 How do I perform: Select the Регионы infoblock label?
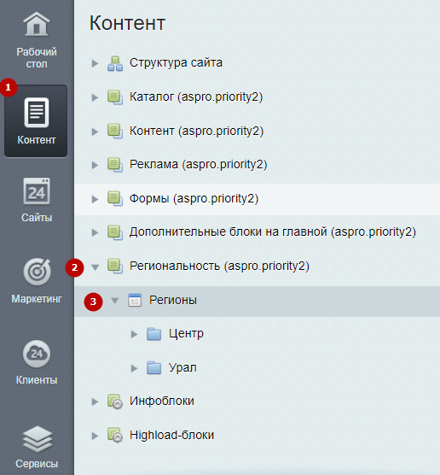(173, 300)
